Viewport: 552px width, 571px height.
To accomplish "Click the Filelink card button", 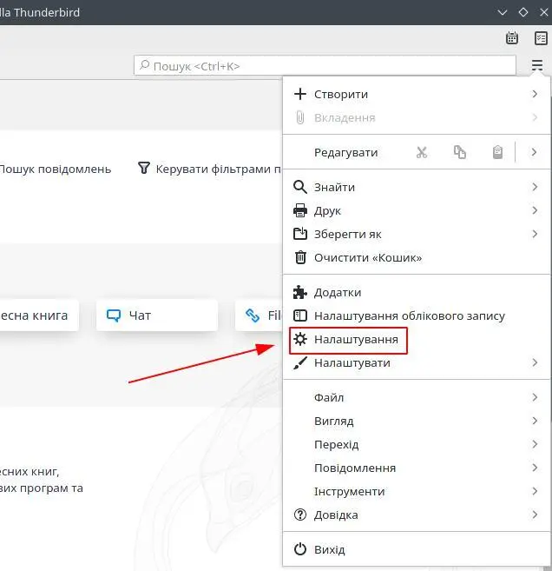I will pyautogui.click(x=259, y=315).
